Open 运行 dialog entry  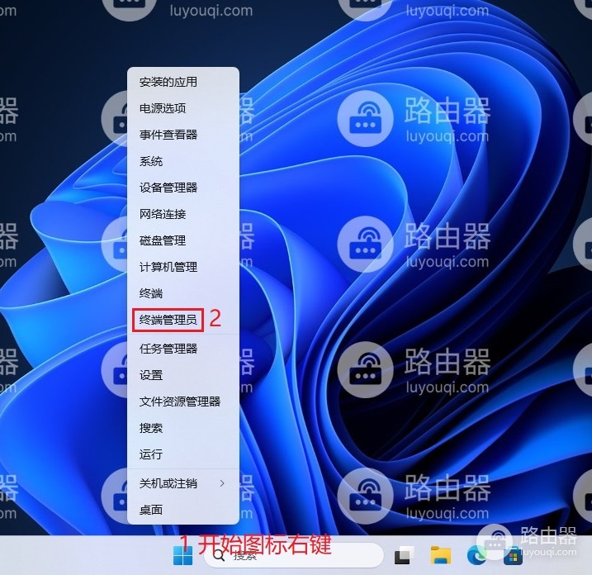click(183, 454)
